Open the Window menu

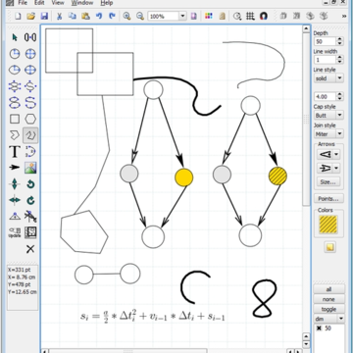[x=82, y=3]
